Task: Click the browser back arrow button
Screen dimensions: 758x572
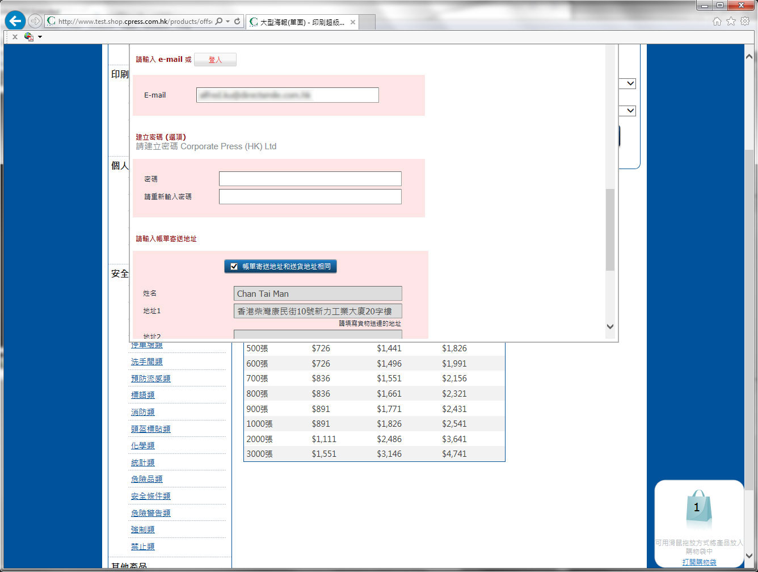Action: [x=15, y=22]
